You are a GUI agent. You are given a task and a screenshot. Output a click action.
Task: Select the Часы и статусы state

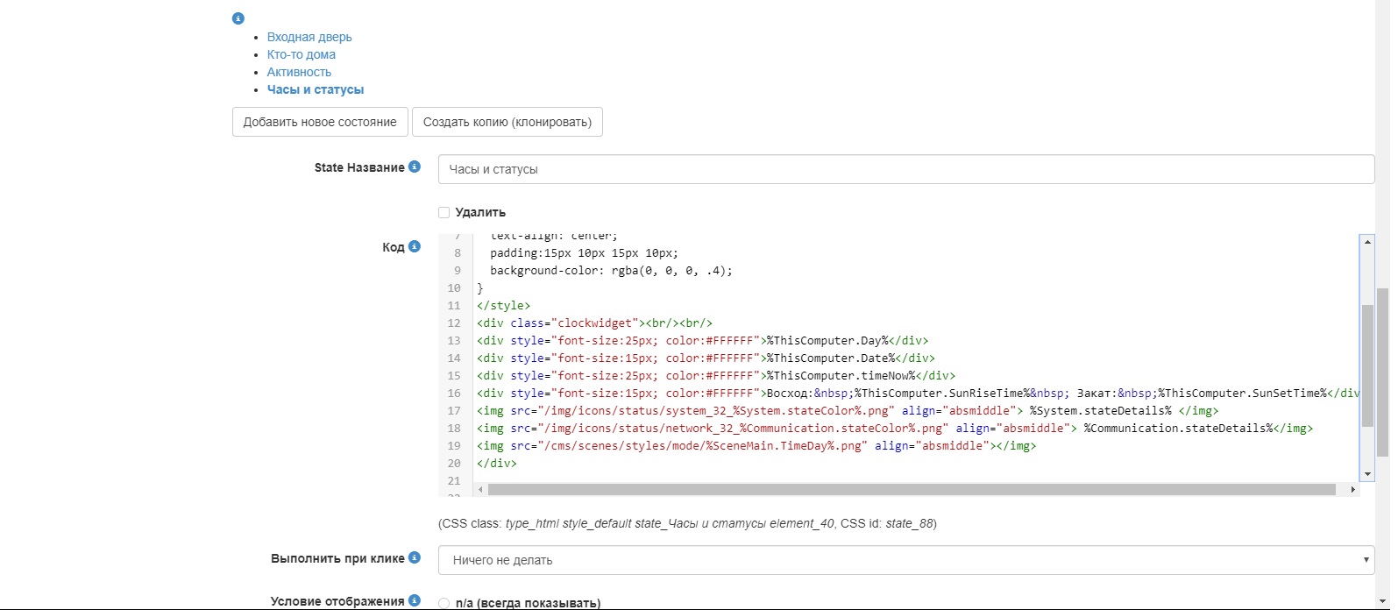tap(315, 89)
